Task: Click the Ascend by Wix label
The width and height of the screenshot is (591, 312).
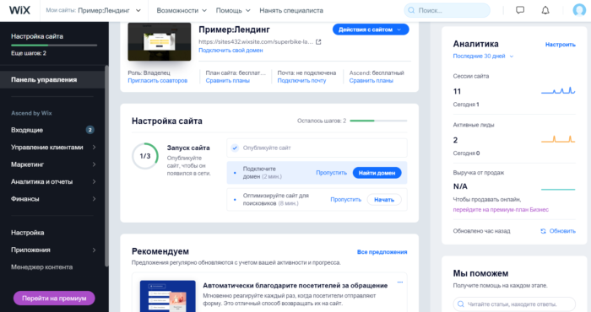Action: pyautogui.click(x=31, y=113)
